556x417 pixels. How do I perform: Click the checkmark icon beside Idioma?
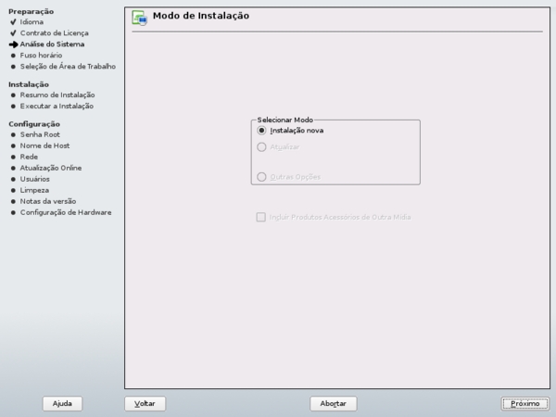pyautogui.click(x=13, y=22)
